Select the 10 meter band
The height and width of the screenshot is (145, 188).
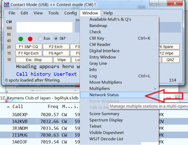(x=9, y=60)
